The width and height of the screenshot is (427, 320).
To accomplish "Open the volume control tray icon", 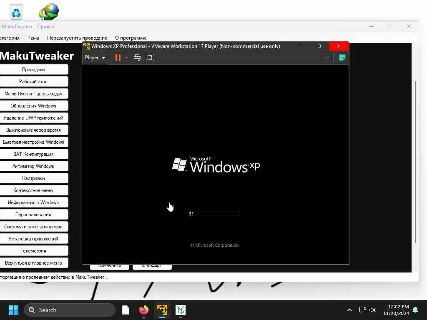I will click(372, 310).
